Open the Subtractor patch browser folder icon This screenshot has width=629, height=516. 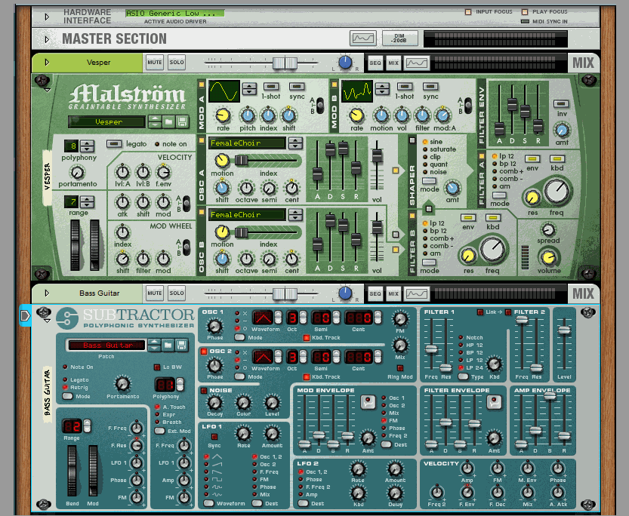pyautogui.click(x=168, y=345)
